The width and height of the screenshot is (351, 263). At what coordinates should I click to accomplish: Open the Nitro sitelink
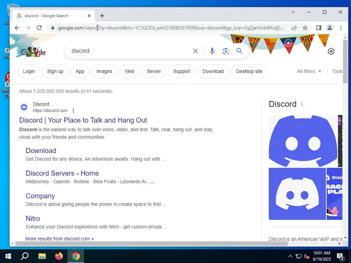pyautogui.click(x=33, y=218)
